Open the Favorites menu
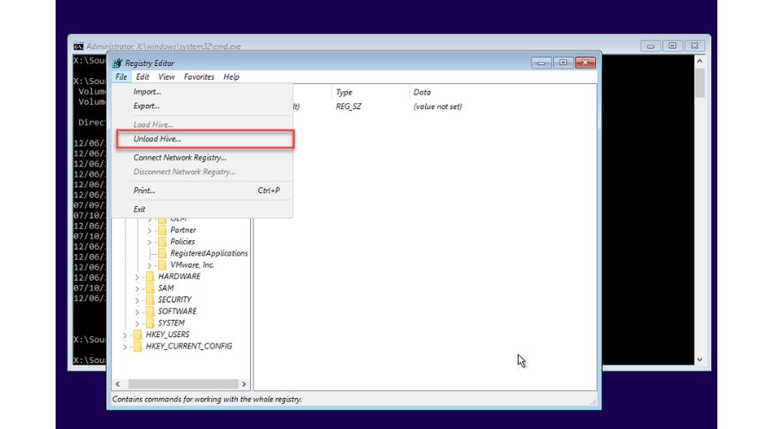Viewport: 773px width, 429px height. point(199,77)
